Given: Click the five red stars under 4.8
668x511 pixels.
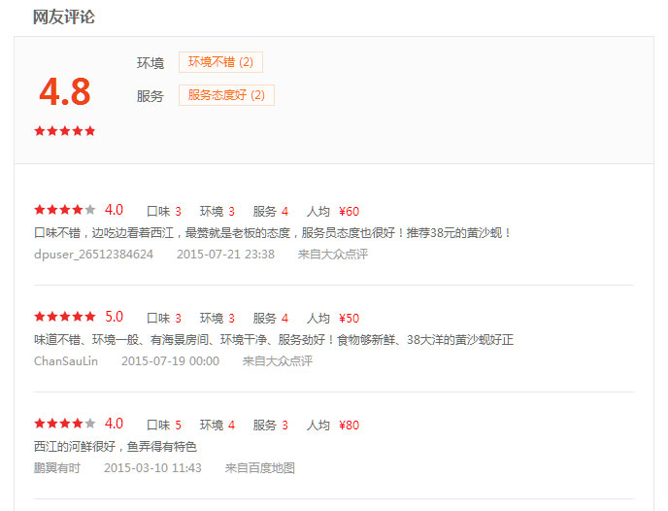Looking at the screenshot, I should (65, 131).
